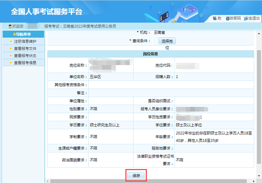Click the horizontal scrollbar left arrow

[x=48, y=181]
